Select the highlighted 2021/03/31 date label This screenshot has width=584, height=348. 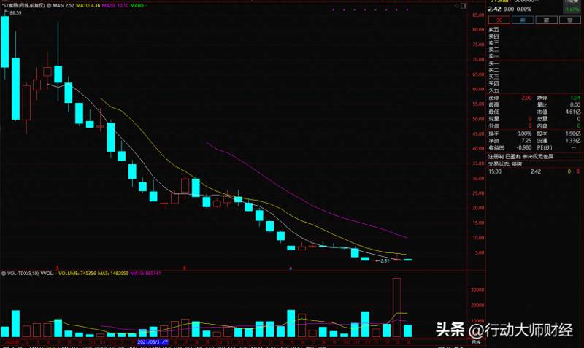tap(153, 341)
